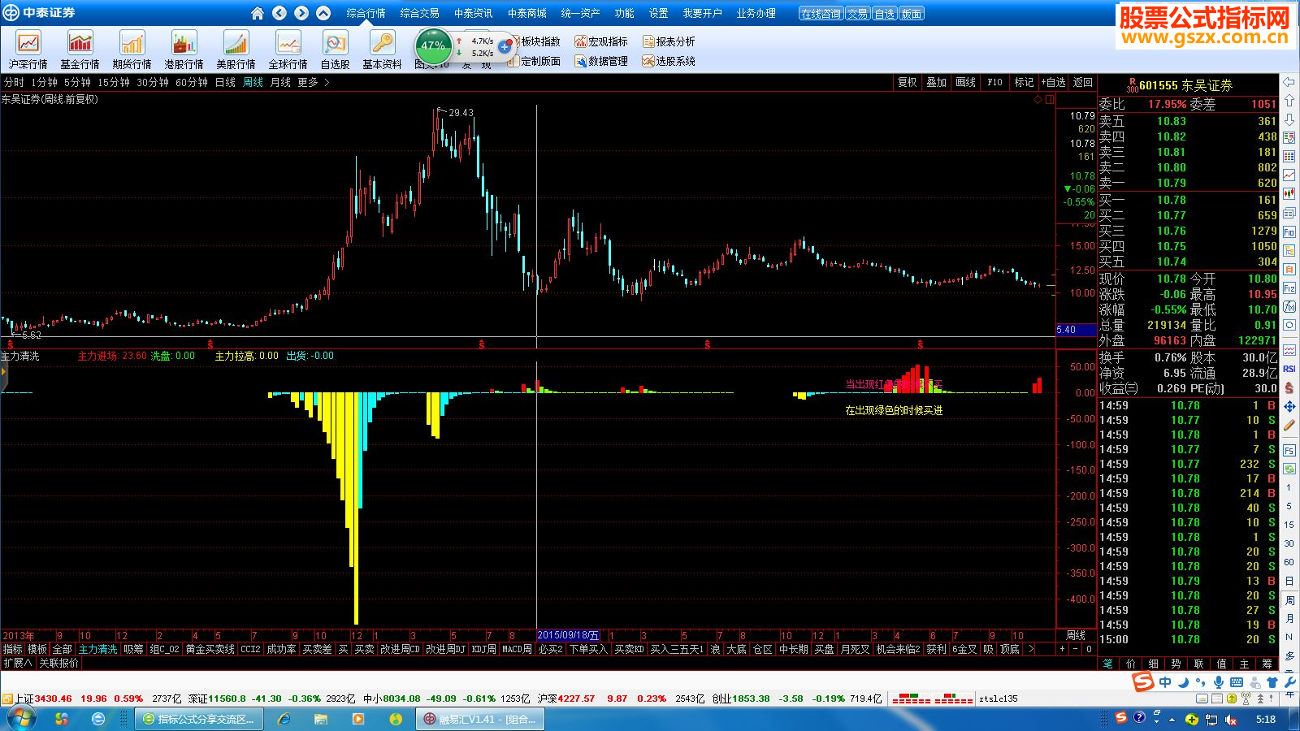Select 黄金买卖线 indicator tab

(210, 649)
